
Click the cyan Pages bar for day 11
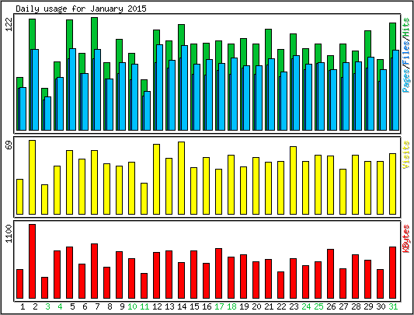pos(147,110)
